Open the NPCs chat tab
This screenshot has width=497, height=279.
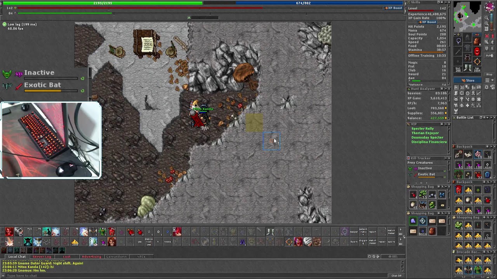tap(141, 257)
